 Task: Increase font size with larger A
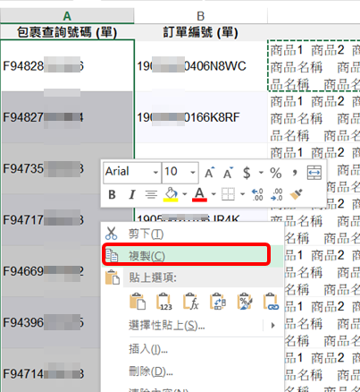pyautogui.click(x=209, y=173)
